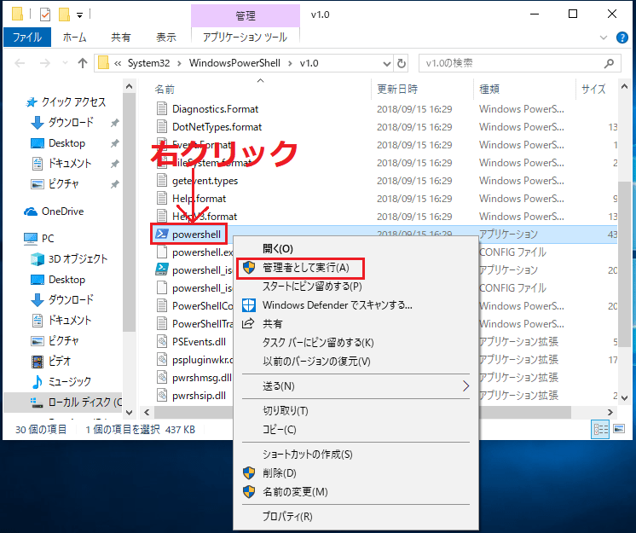Click the forward navigation arrow

[x=45, y=63]
